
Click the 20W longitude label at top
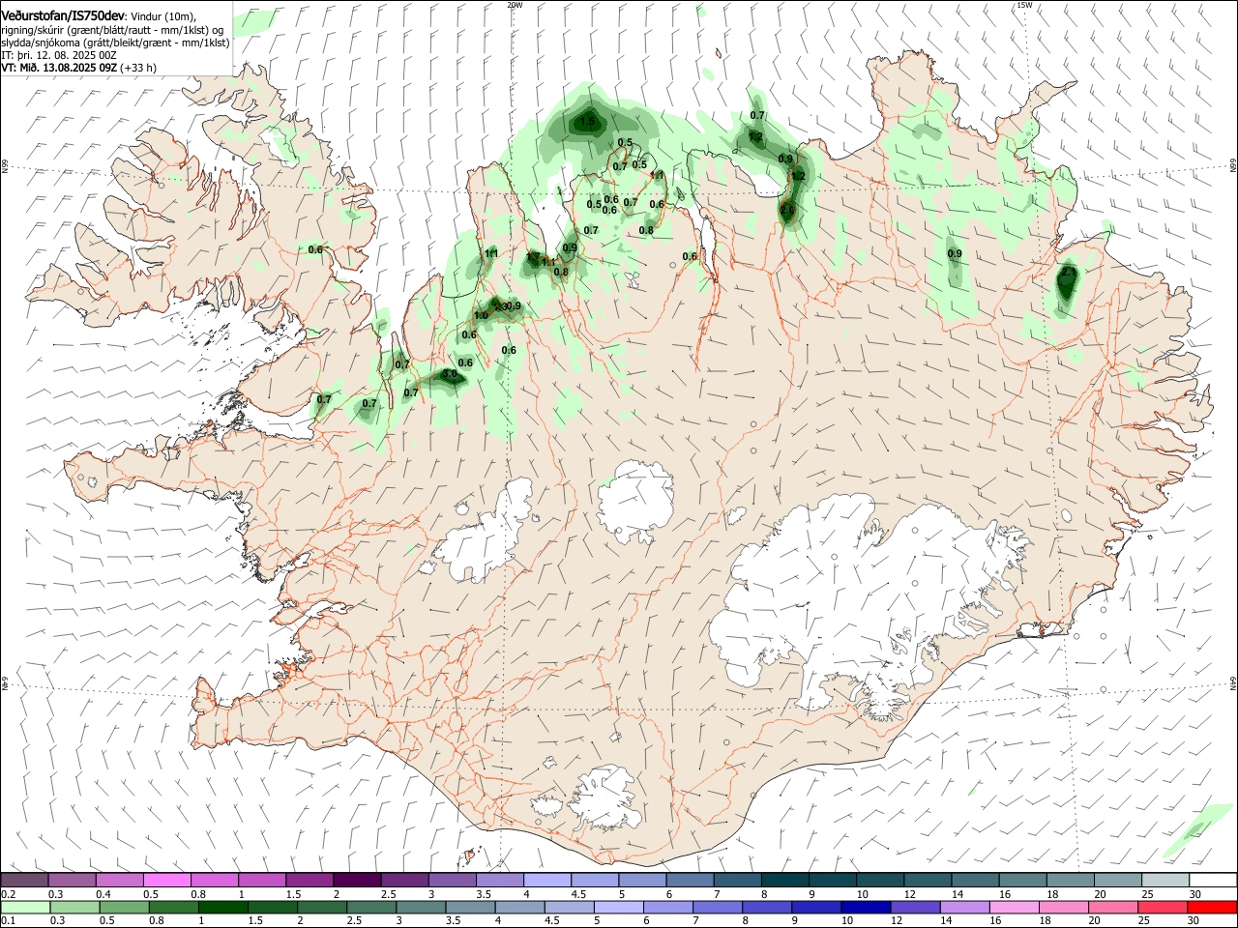click(515, 5)
